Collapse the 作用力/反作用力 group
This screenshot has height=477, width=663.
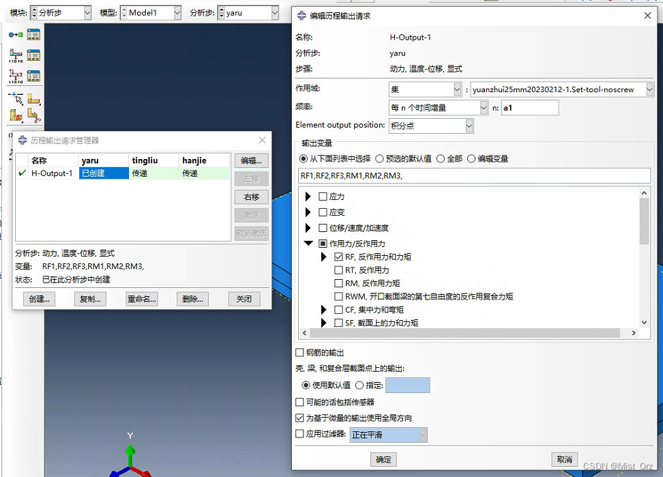point(308,243)
